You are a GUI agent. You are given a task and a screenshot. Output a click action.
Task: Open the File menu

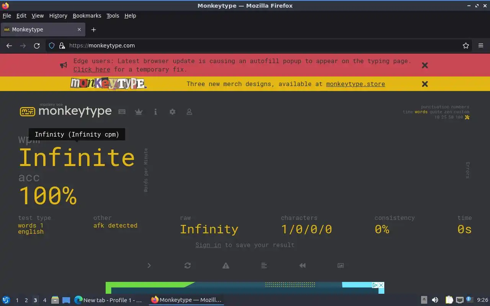[x=7, y=16]
